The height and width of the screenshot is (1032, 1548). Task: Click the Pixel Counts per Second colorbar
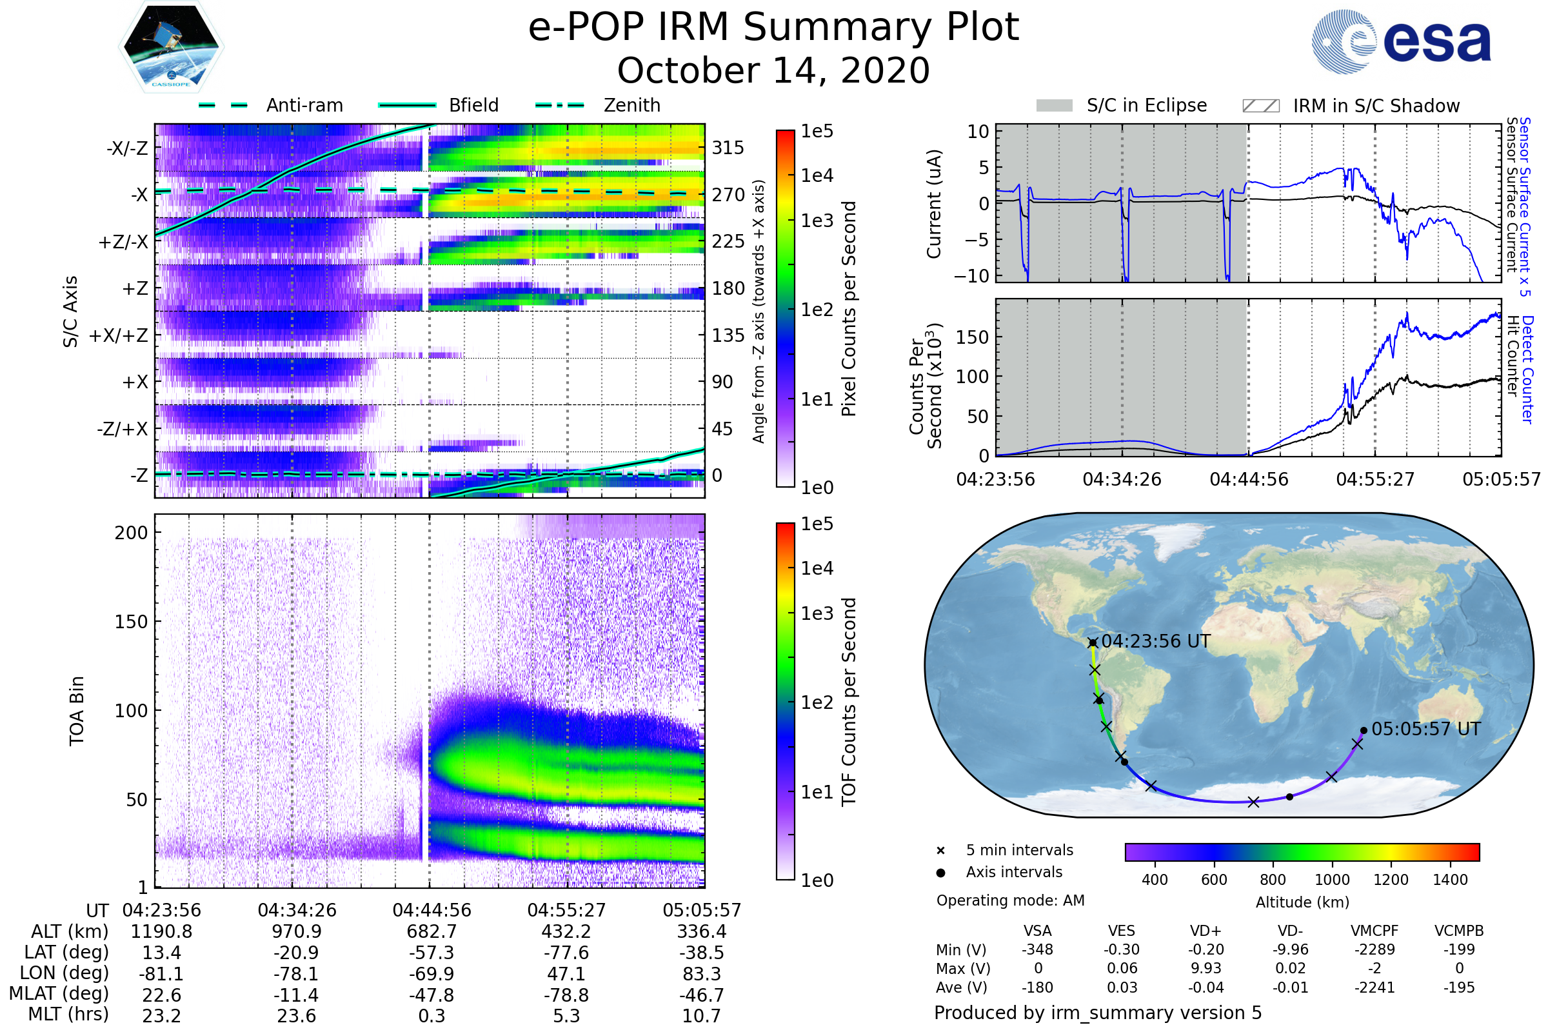coord(785,308)
